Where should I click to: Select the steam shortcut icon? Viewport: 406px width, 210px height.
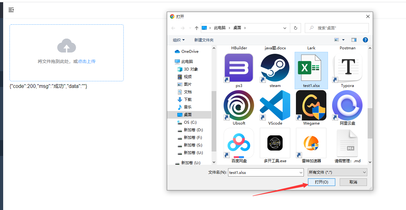coord(275,68)
